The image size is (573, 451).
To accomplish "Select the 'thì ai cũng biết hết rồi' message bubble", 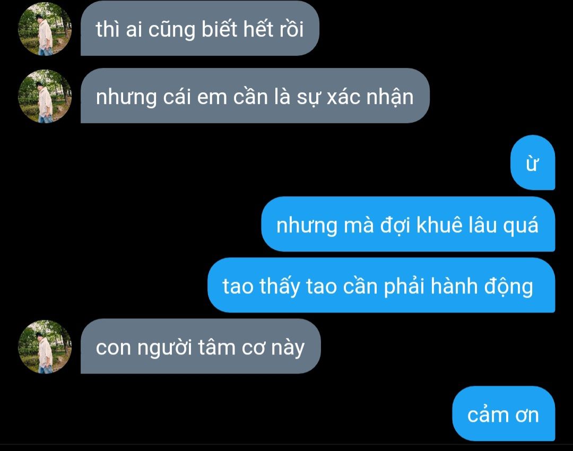I will pyautogui.click(x=200, y=29).
